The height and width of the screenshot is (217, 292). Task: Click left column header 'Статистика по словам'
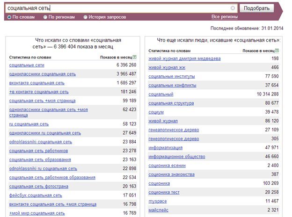[x=30, y=58]
